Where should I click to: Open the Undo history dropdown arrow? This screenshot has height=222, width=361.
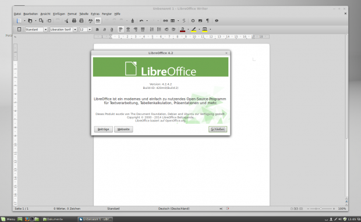click(147, 21)
